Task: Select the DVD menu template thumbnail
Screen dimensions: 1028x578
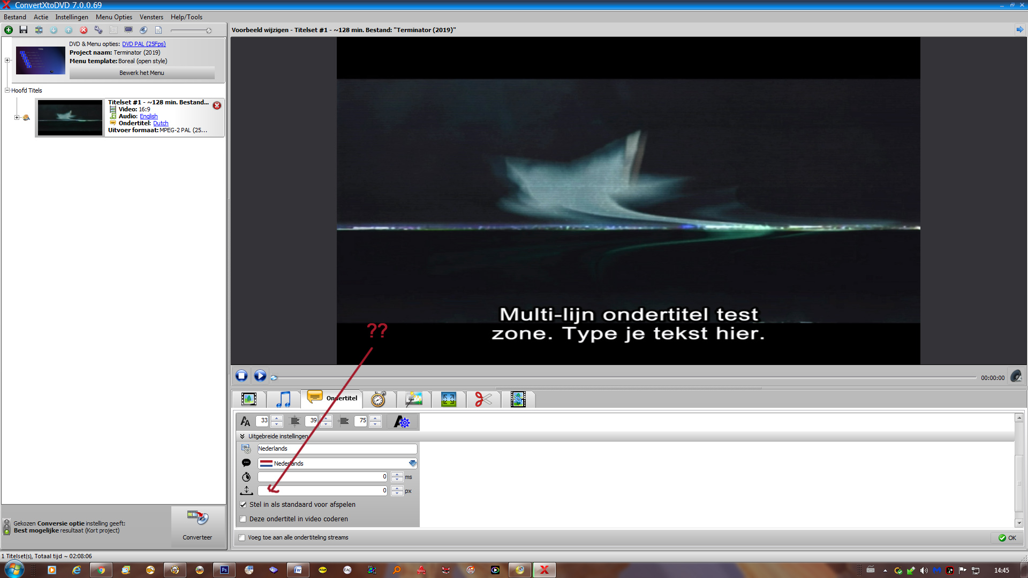Action: 41,60
